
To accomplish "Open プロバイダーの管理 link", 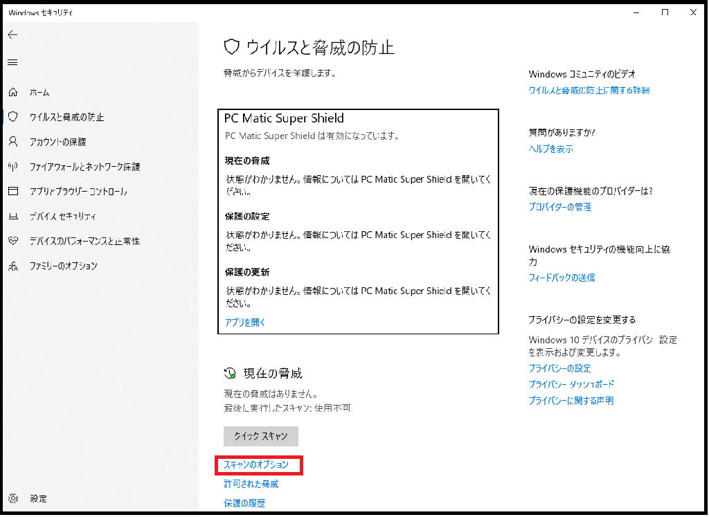I will [560, 206].
